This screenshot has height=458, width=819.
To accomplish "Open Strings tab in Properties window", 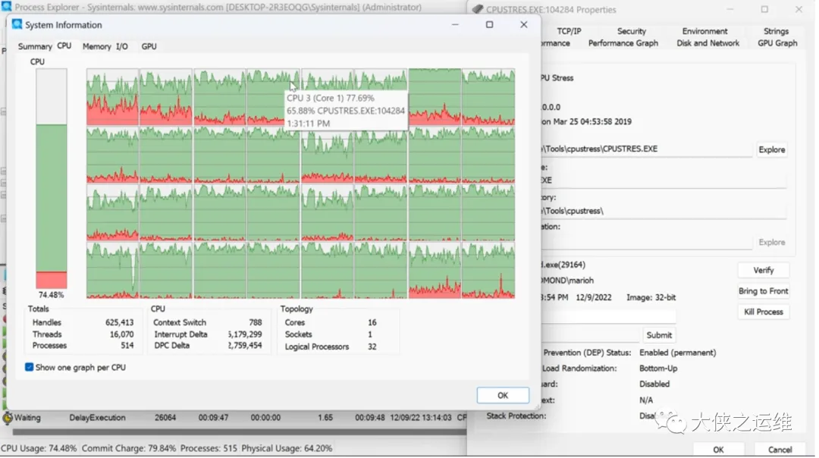I will (778, 31).
